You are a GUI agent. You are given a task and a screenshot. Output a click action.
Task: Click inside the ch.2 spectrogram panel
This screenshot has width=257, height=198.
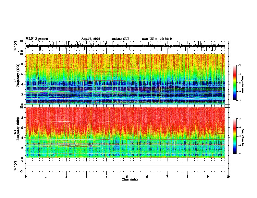tap(125, 133)
